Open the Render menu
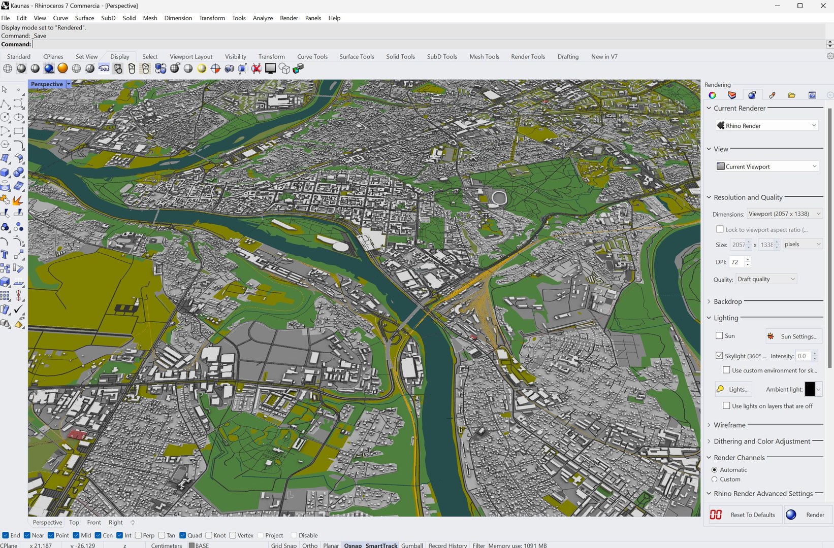 [289, 18]
